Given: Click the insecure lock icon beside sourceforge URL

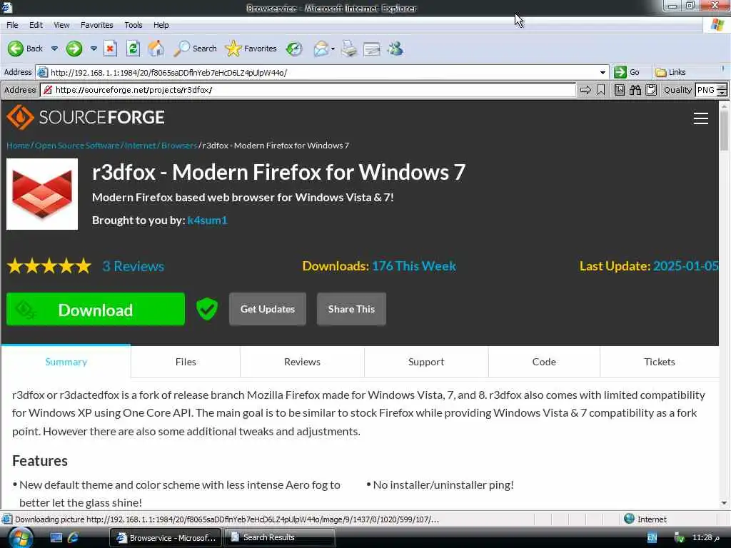Looking at the screenshot, I should [x=48, y=90].
